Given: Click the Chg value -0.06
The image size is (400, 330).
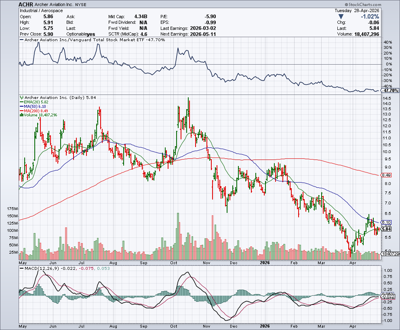Looking at the screenshot, I should coord(373,23).
